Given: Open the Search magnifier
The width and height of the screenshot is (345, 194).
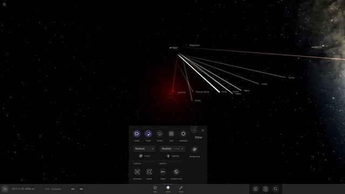Looking at the screenshot, I should pyautogui.click(x=275, y=189).
